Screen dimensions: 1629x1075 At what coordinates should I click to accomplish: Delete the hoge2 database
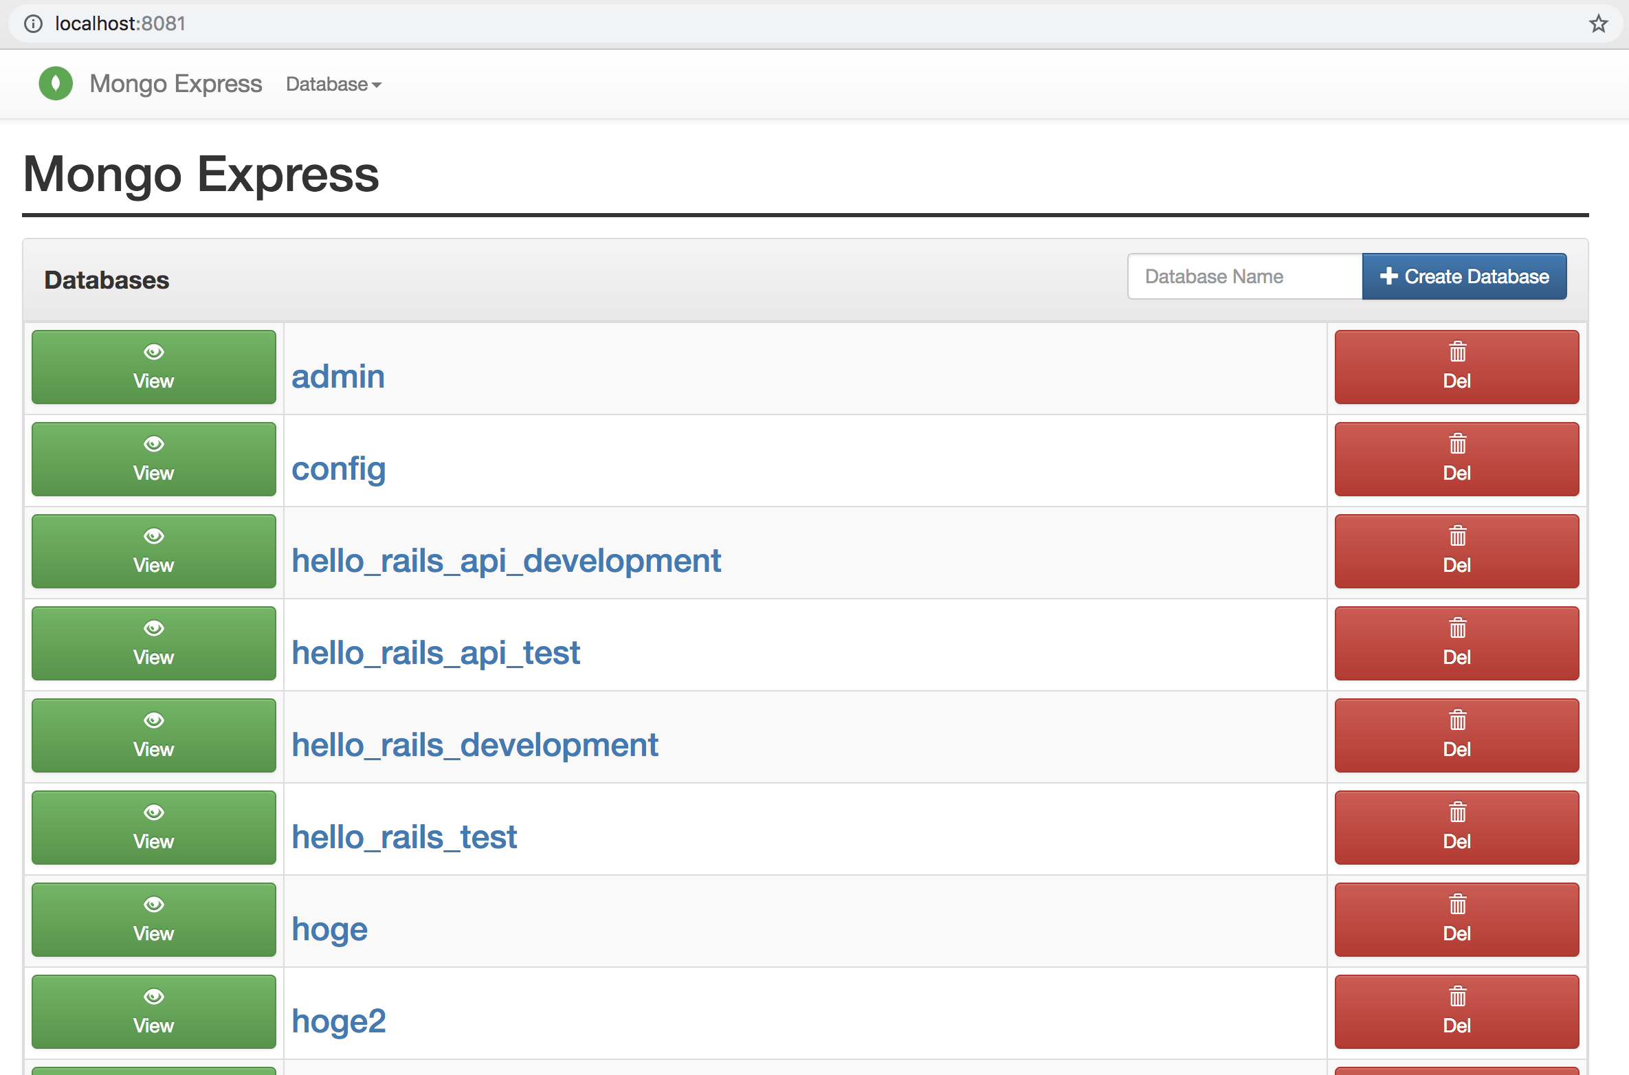pos(1456,1012)
